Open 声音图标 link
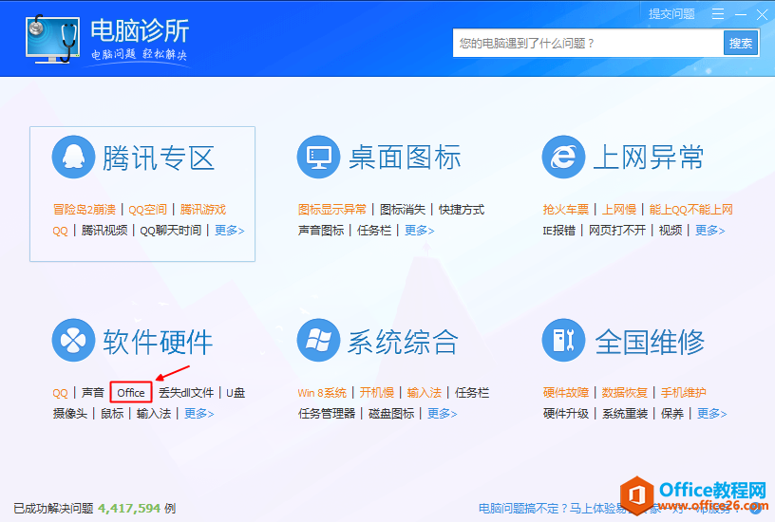The image size is (775, 522). pyautogui.click(x=321, y=230)
